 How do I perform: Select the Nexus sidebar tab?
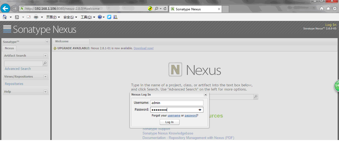click(9, 48)
